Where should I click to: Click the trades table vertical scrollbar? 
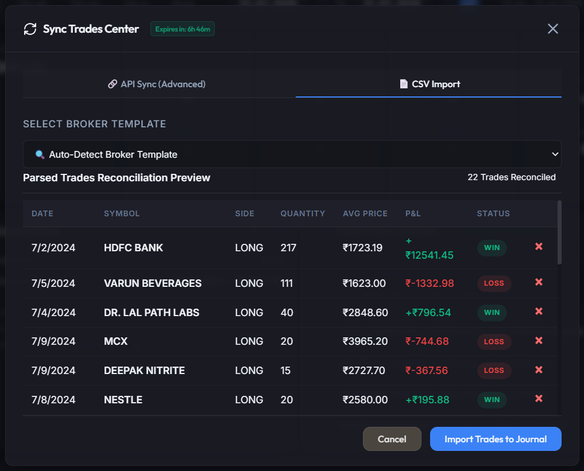(559, 232)
